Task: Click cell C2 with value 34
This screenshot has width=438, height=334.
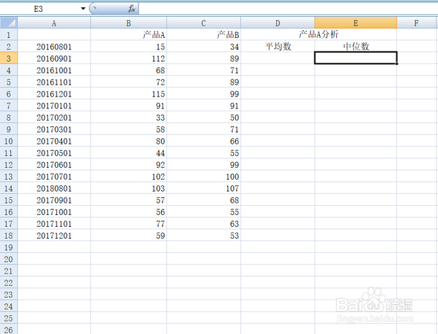Action: tap(203, 47)
